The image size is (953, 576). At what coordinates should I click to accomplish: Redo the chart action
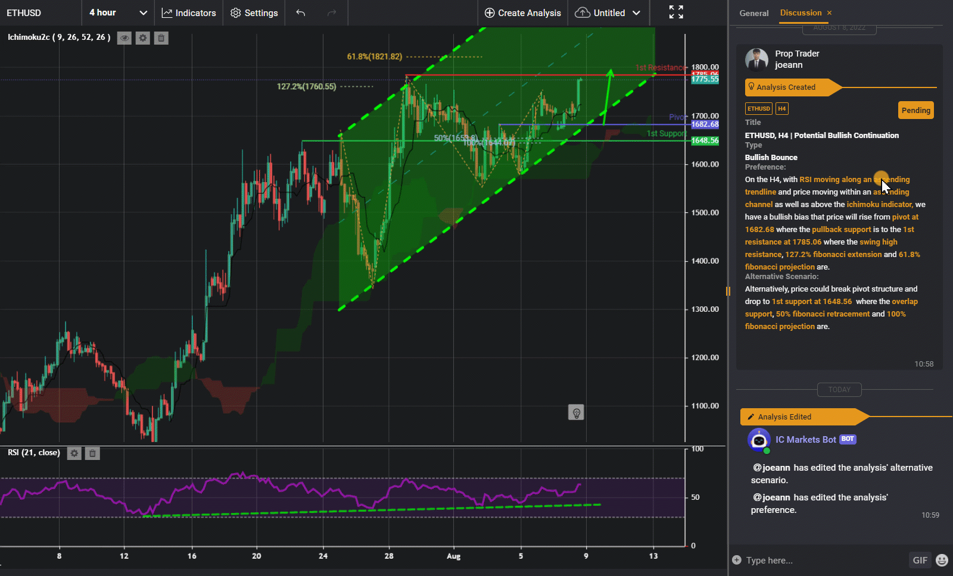[x=332, y=12]
